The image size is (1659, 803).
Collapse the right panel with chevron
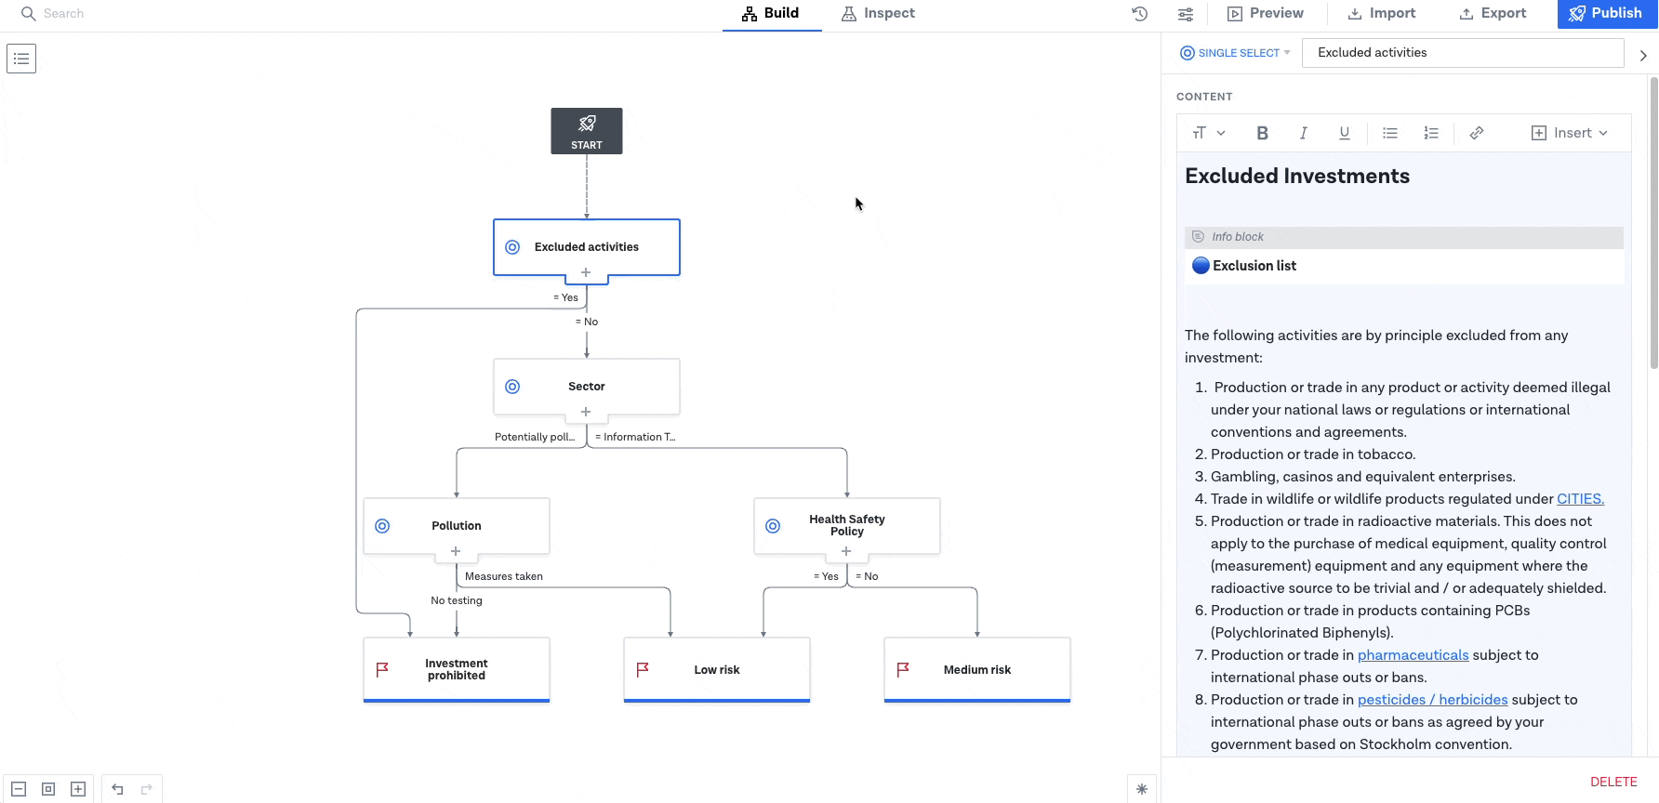tap(1643, 56)
